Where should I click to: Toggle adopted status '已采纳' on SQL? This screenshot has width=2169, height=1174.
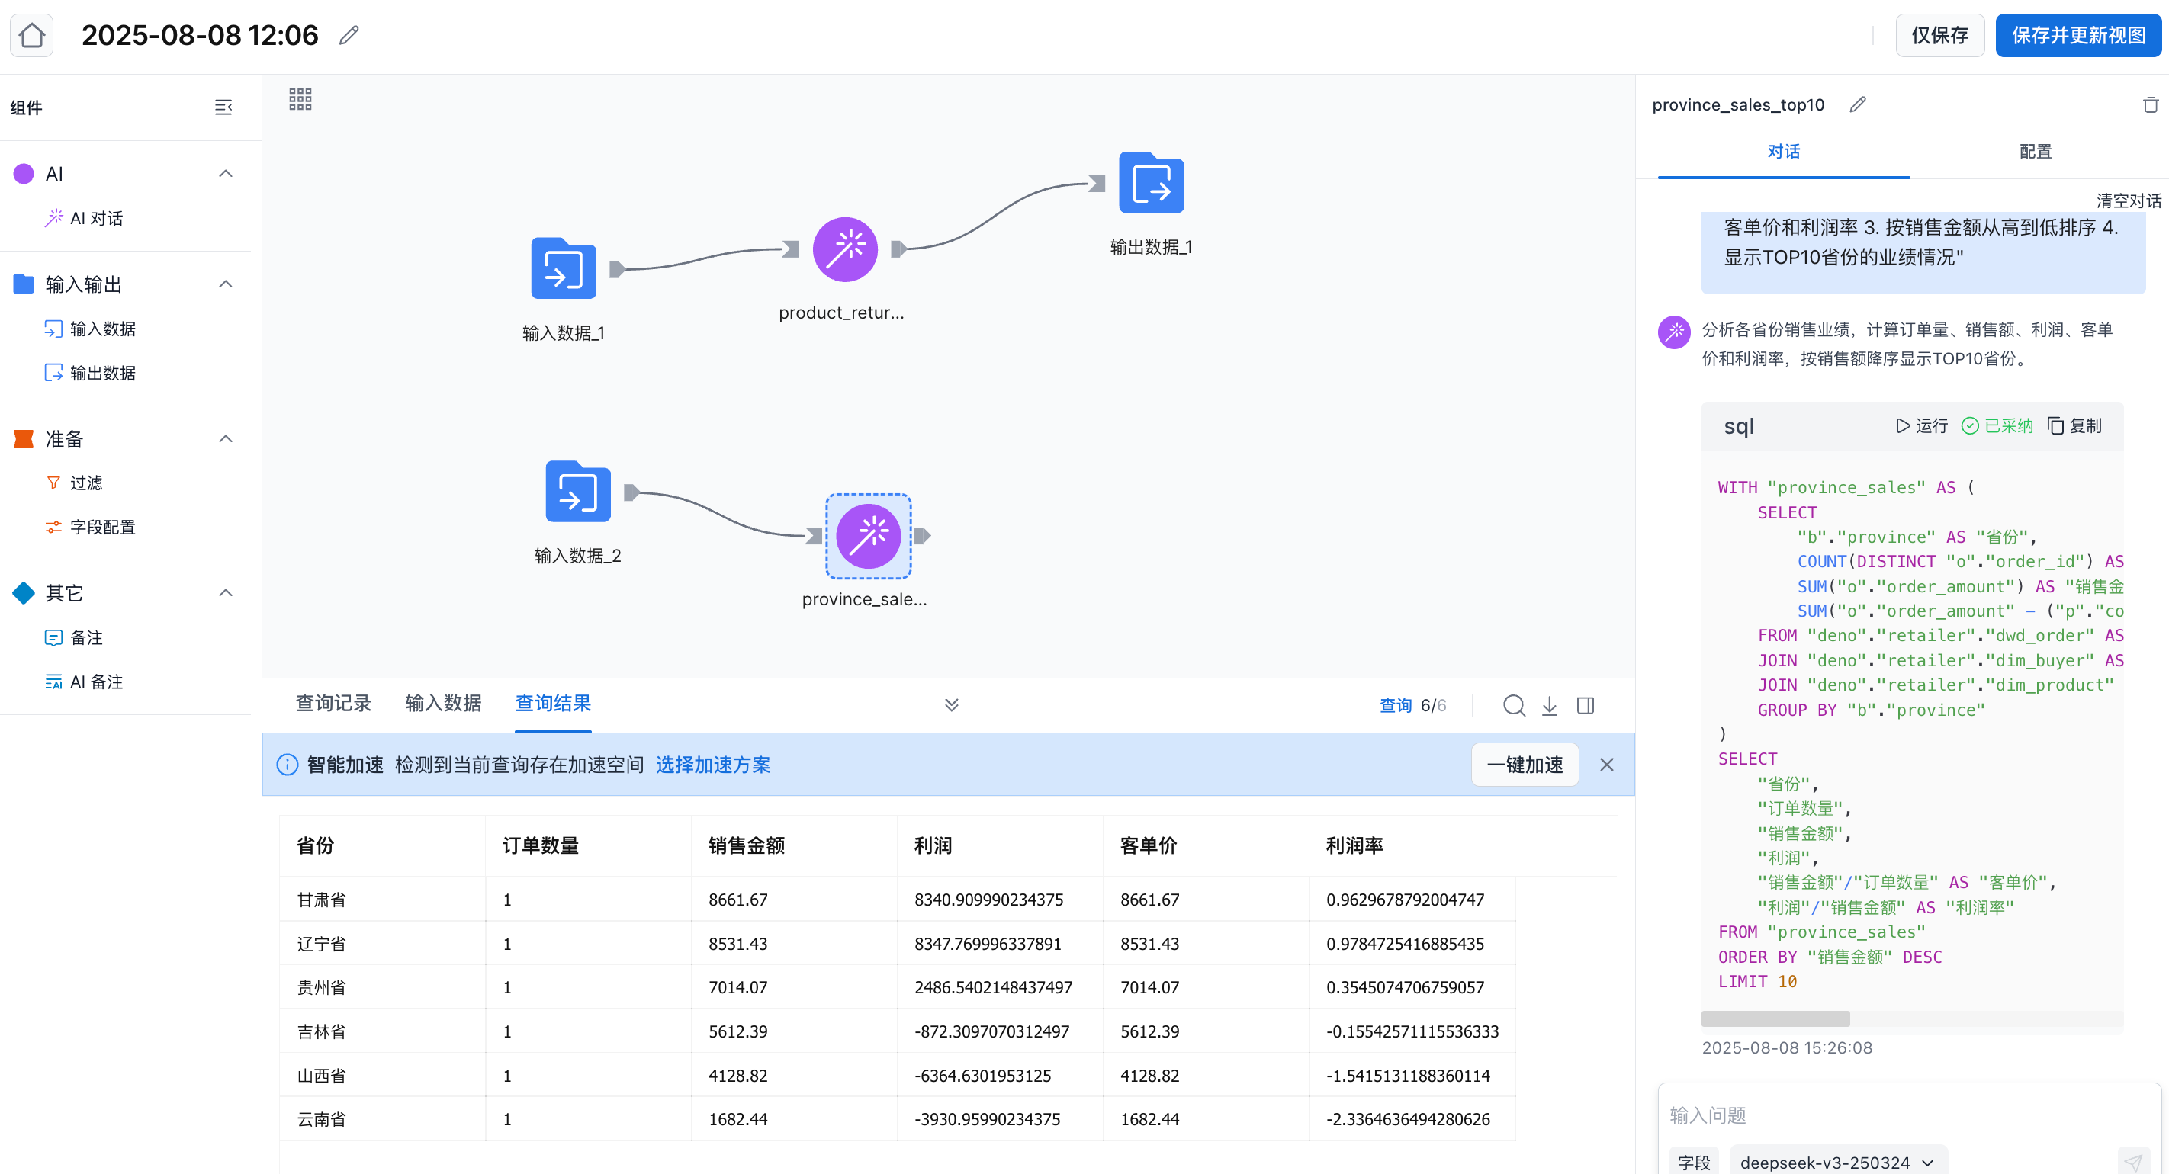[1997, 426]
